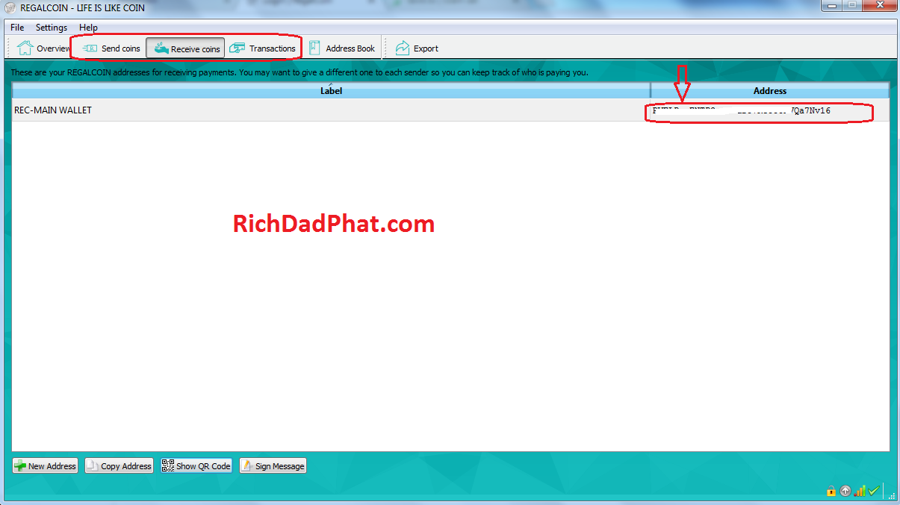Viewport: 900px width, 505px height.
Task: Maximize the REGALCOIN window
Action: 852,6
